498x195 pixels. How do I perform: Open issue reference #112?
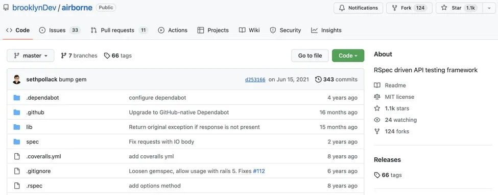point(259,171)
